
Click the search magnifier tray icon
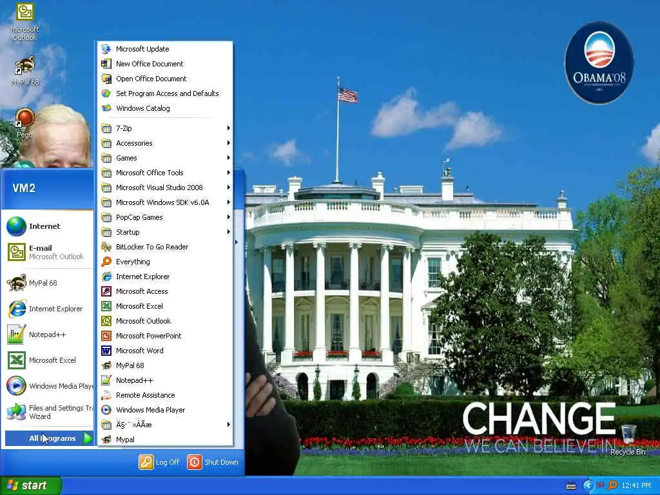pyautogui.click(x=613, y=486)
